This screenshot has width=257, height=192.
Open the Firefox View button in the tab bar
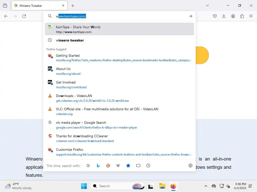(5, 5)
